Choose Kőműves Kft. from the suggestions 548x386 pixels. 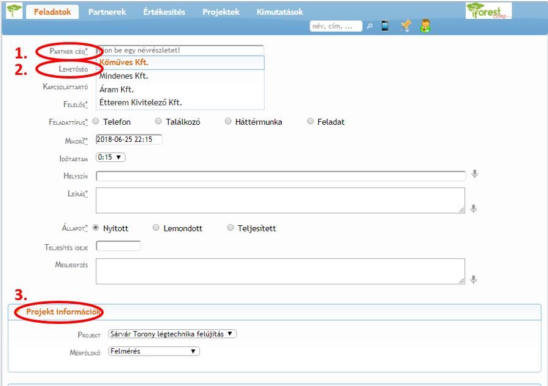[124, 62]
